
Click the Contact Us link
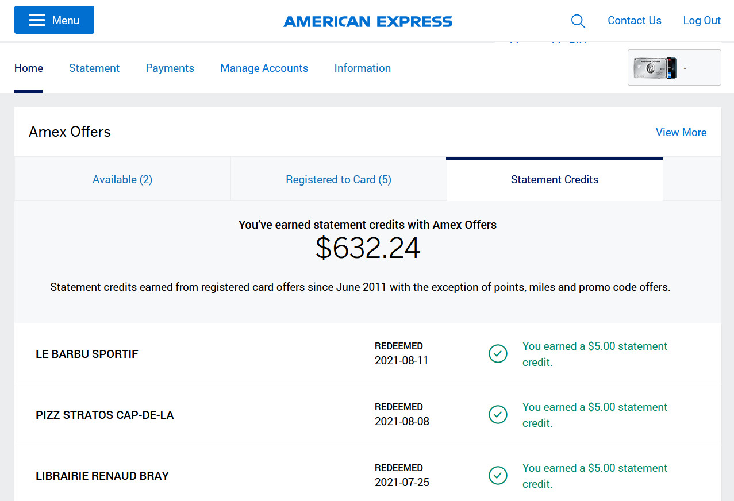coord(635,21)
